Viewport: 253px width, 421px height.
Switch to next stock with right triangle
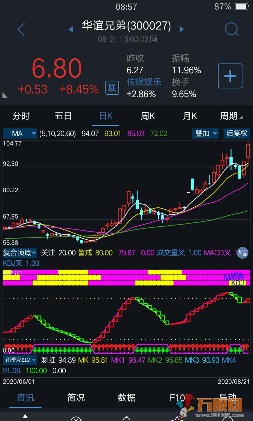(x=182, y=29)
